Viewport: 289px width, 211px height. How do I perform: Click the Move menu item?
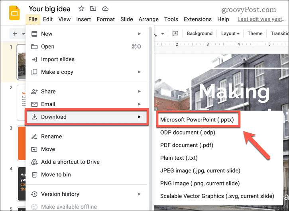click(86, 149)
